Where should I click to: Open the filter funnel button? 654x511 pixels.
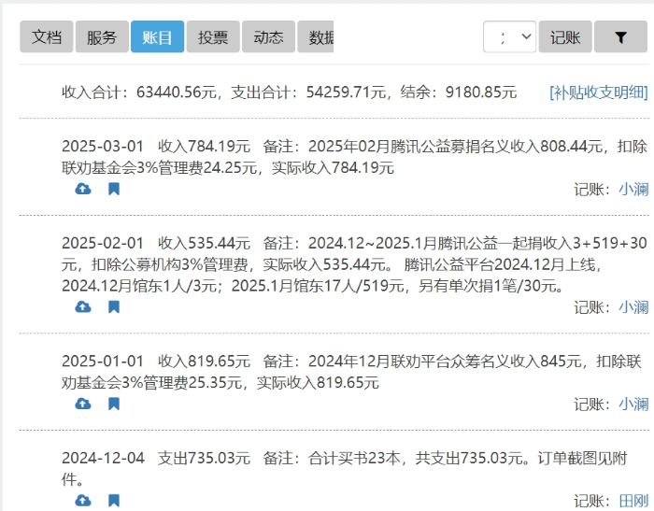pyautogui.click(x=620, y=37)
